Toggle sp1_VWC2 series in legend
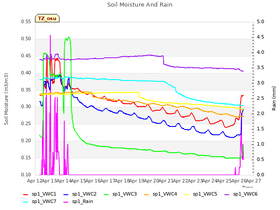The image size is (280, 210). click(x=80, y=194)
